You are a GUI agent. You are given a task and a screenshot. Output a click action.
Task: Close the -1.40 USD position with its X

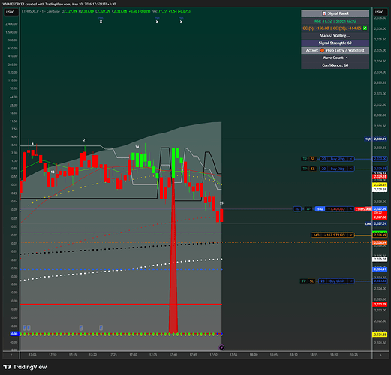coord(351,209)
